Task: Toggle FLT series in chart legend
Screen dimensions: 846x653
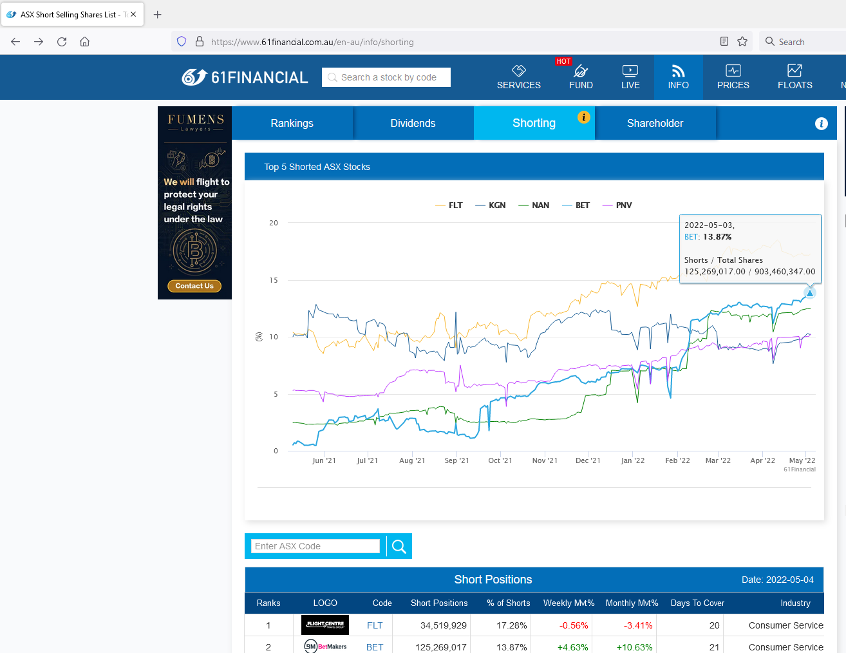Action: pos(449,205)
